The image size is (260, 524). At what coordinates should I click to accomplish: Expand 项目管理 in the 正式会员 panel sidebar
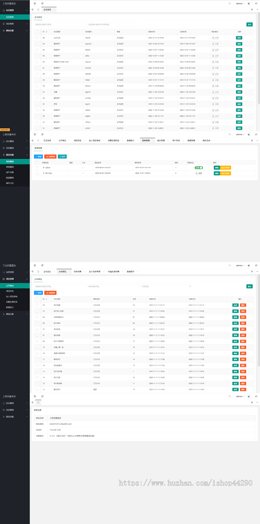(15, 24)
